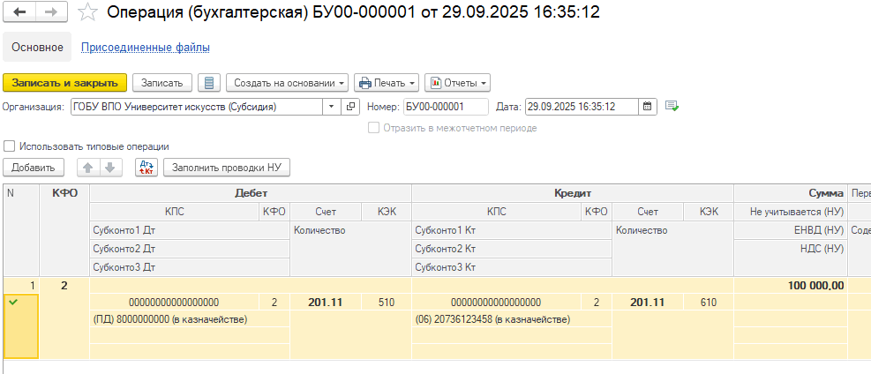Image resolution: width=871 pixels, height=374 pixels.
Task: Enable Использовать типовые операции checkbox
Action: 9,146
